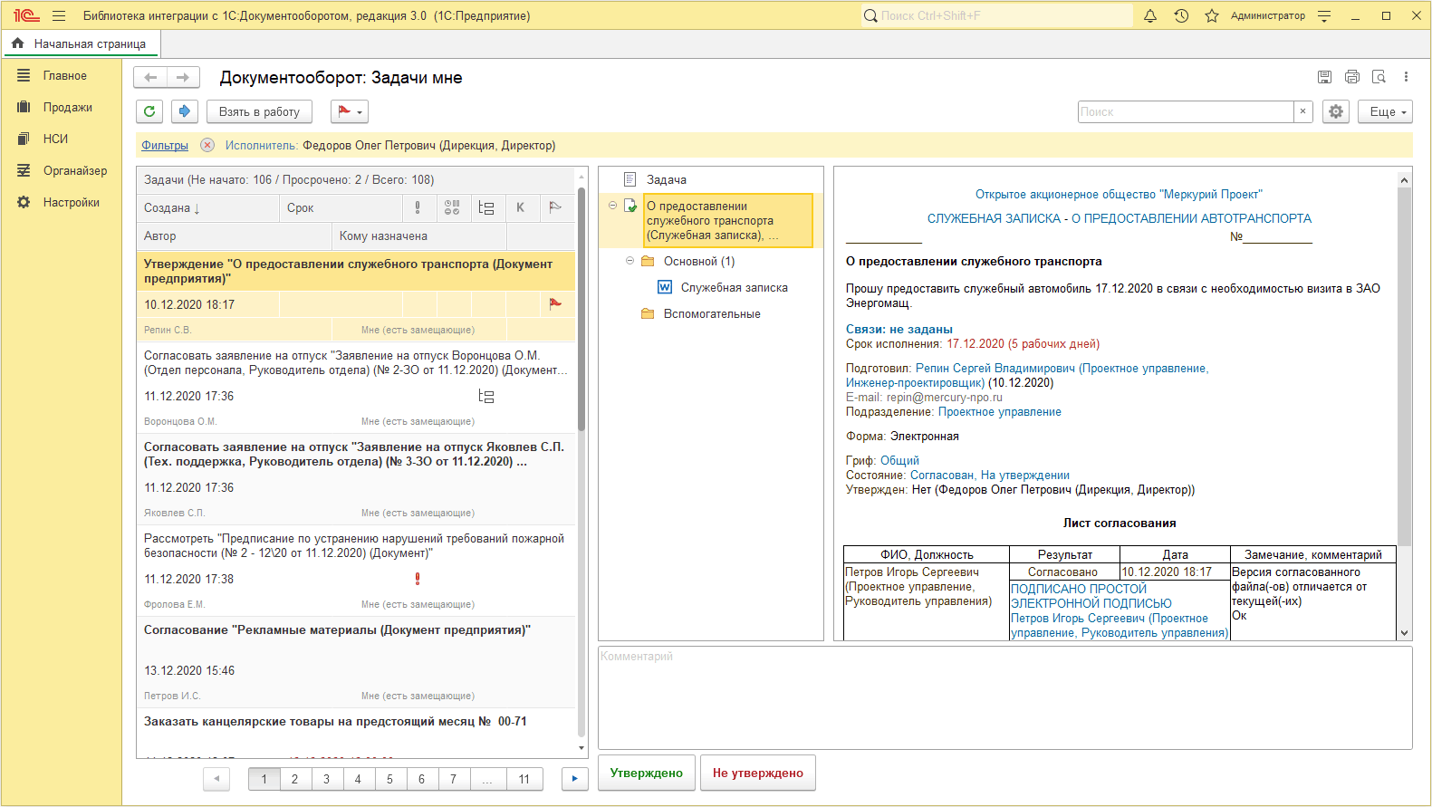Viewport: 1432px width, 807px height.
Task: Sort by the importance exclamation column
Action: click(x=418, y=207)
